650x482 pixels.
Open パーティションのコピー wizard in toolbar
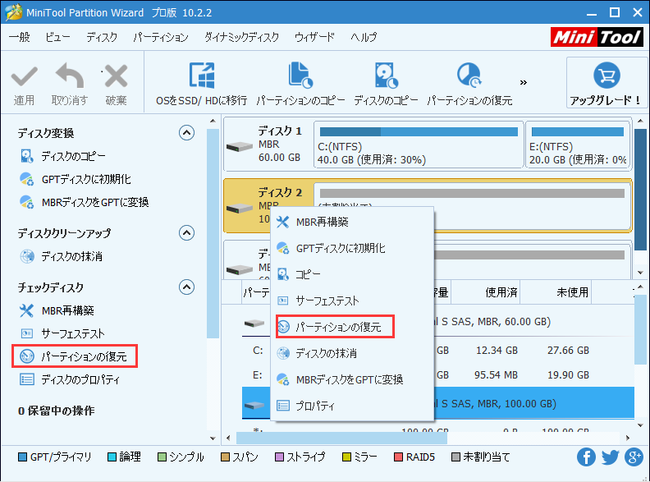(300, 85)
